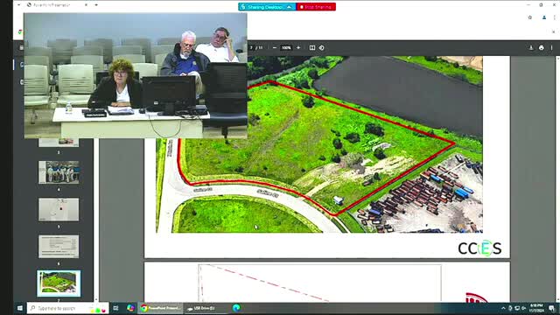Viewport: 560px width, 315px height.
Task: Rotate the PDF with the rotate icon
Action: (x=322, y=48)
